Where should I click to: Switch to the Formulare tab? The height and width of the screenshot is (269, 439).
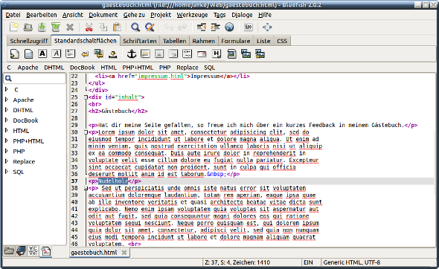[235, 41]
